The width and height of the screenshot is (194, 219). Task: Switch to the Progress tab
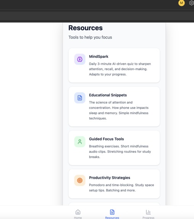coord(148,214)
